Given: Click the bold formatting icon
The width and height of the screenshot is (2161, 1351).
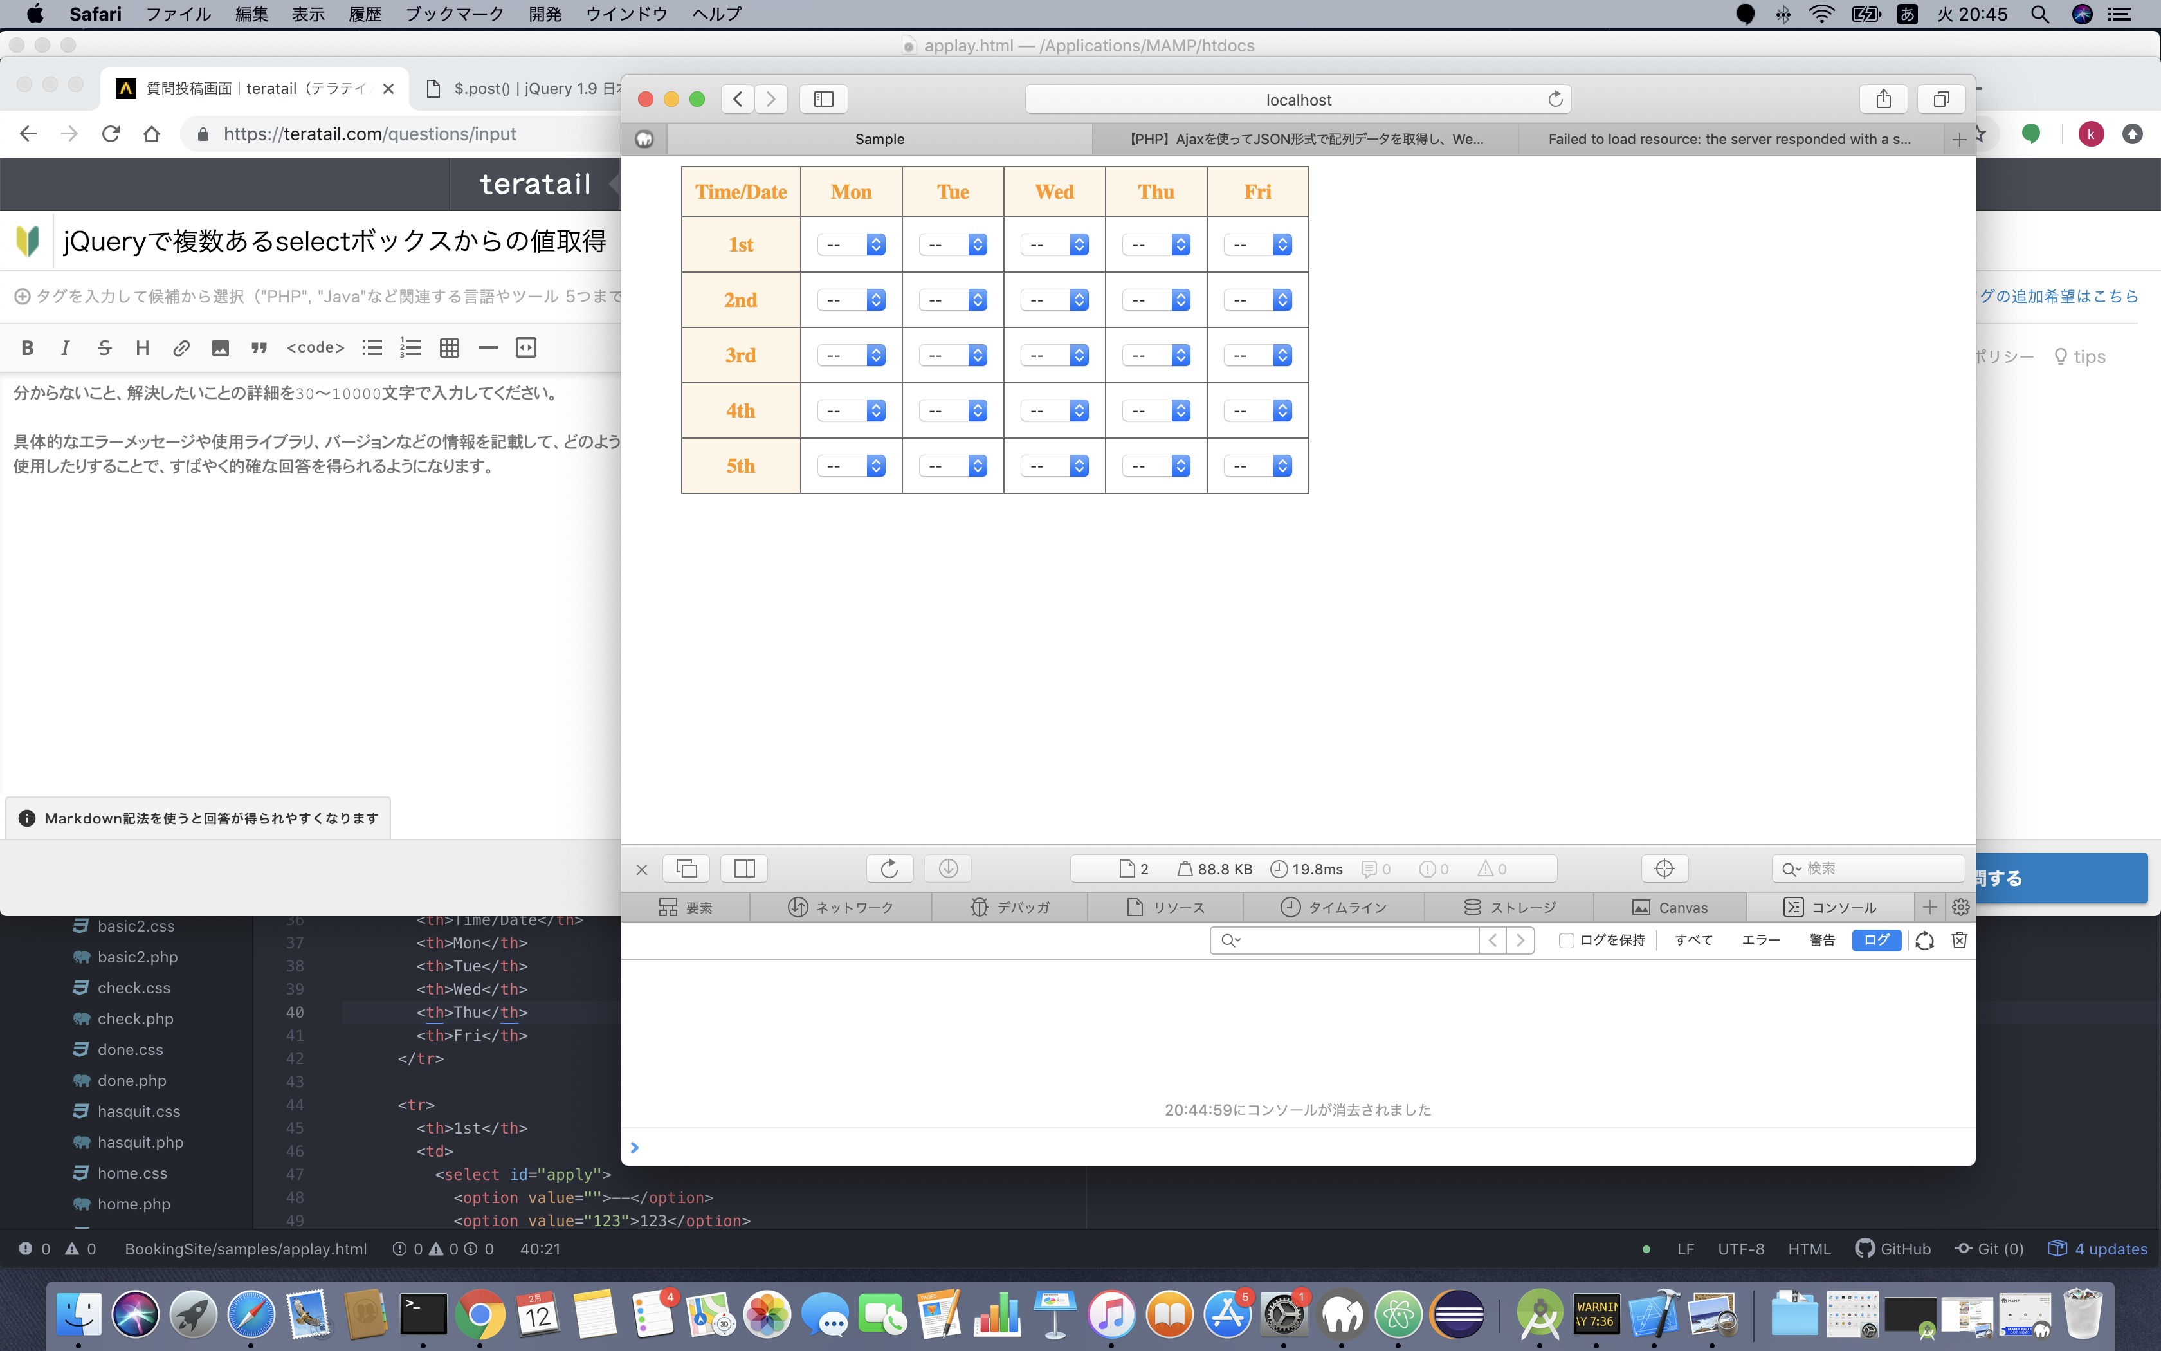Looking at the screenshot, I should 28,347.
